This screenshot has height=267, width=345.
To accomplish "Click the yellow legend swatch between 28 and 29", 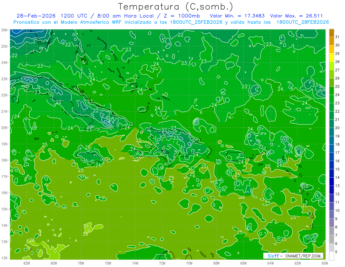I will click(x=331, y=58).
